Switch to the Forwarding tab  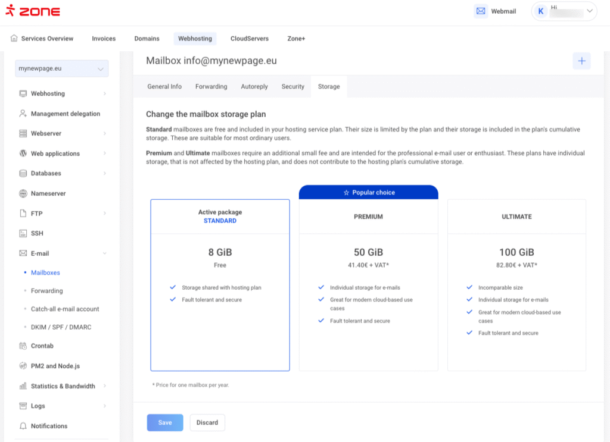tap(211, 87)
